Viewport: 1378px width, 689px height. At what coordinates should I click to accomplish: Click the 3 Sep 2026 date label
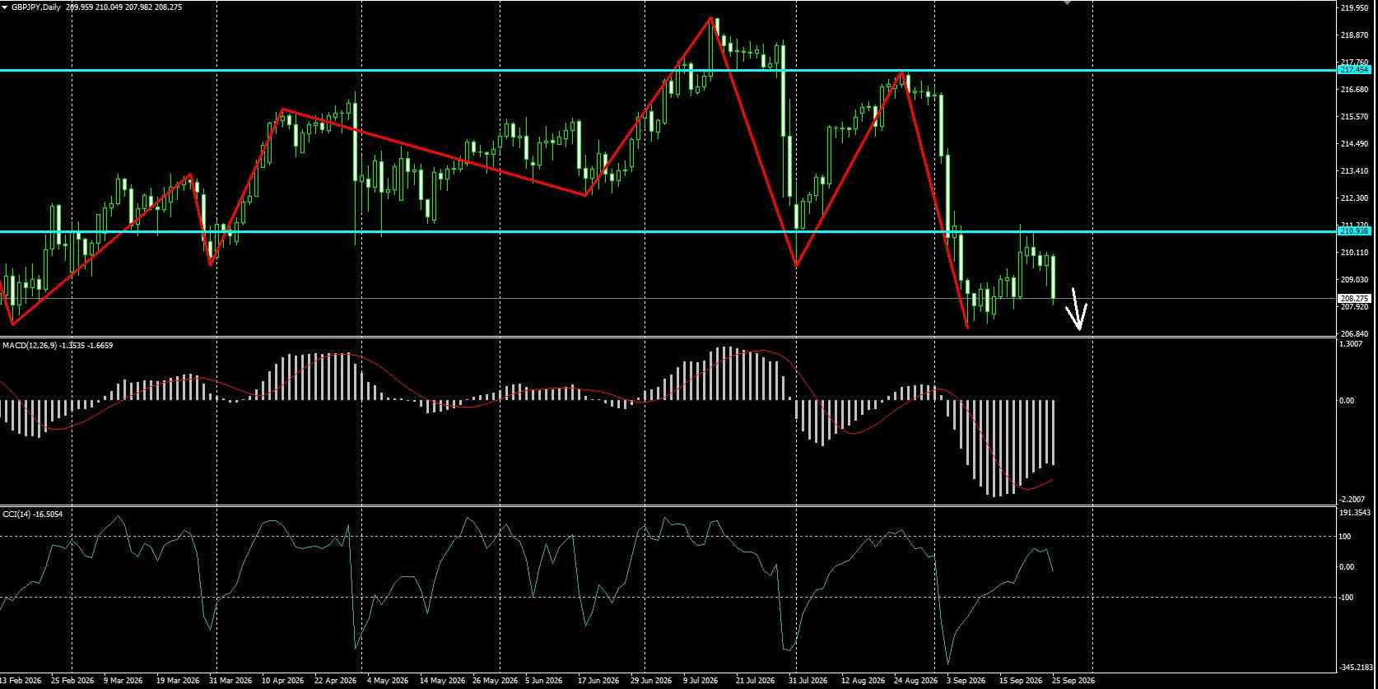click(x=966, y=681)
